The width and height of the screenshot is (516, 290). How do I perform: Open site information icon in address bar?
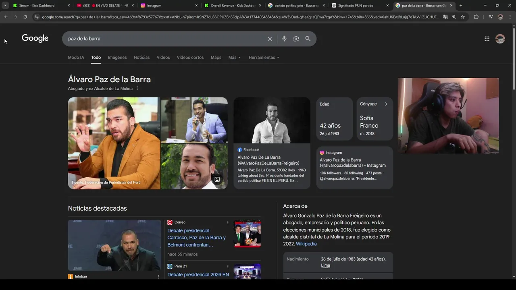[x=37, y=17]
